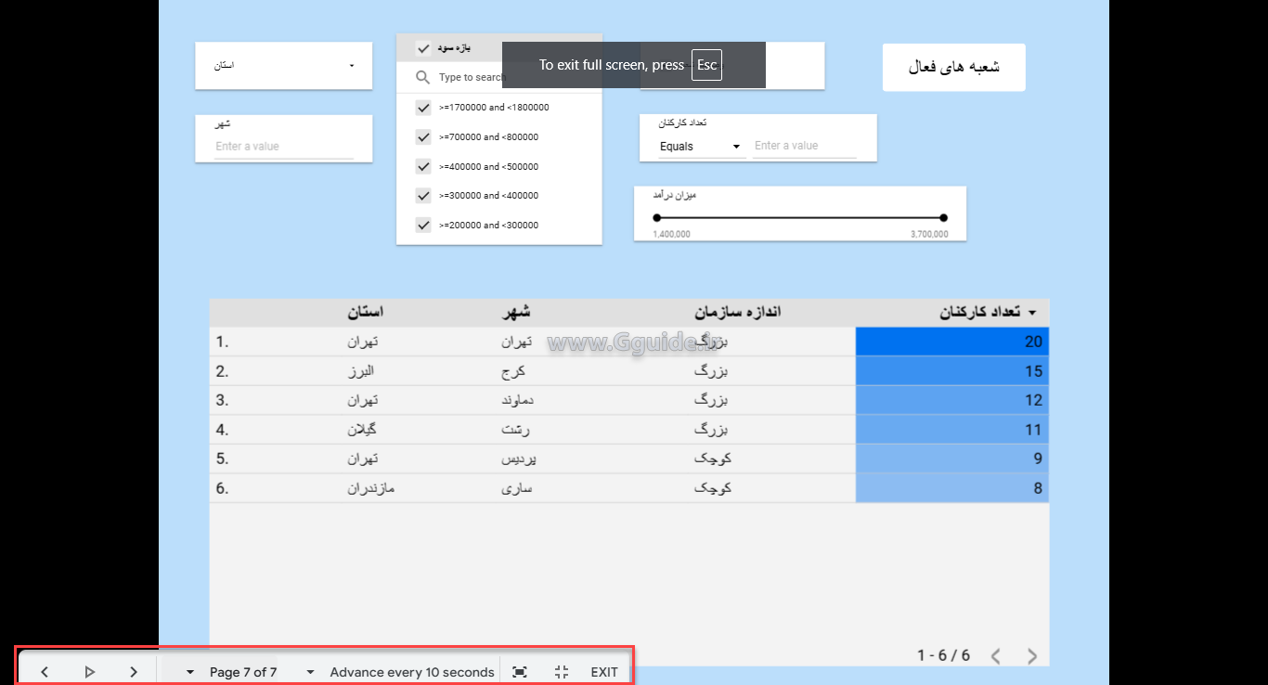Open the استان dropdown filter
Image resolution: width=1268 pixels, height=685 pixels.
coord(351,65)
